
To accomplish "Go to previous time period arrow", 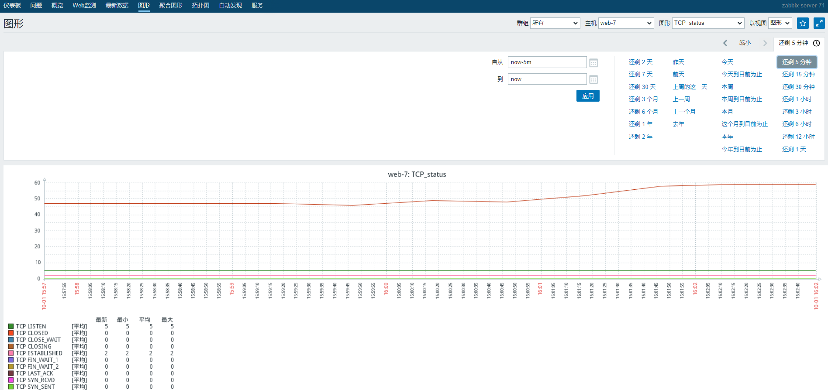I will pos(725,43).
